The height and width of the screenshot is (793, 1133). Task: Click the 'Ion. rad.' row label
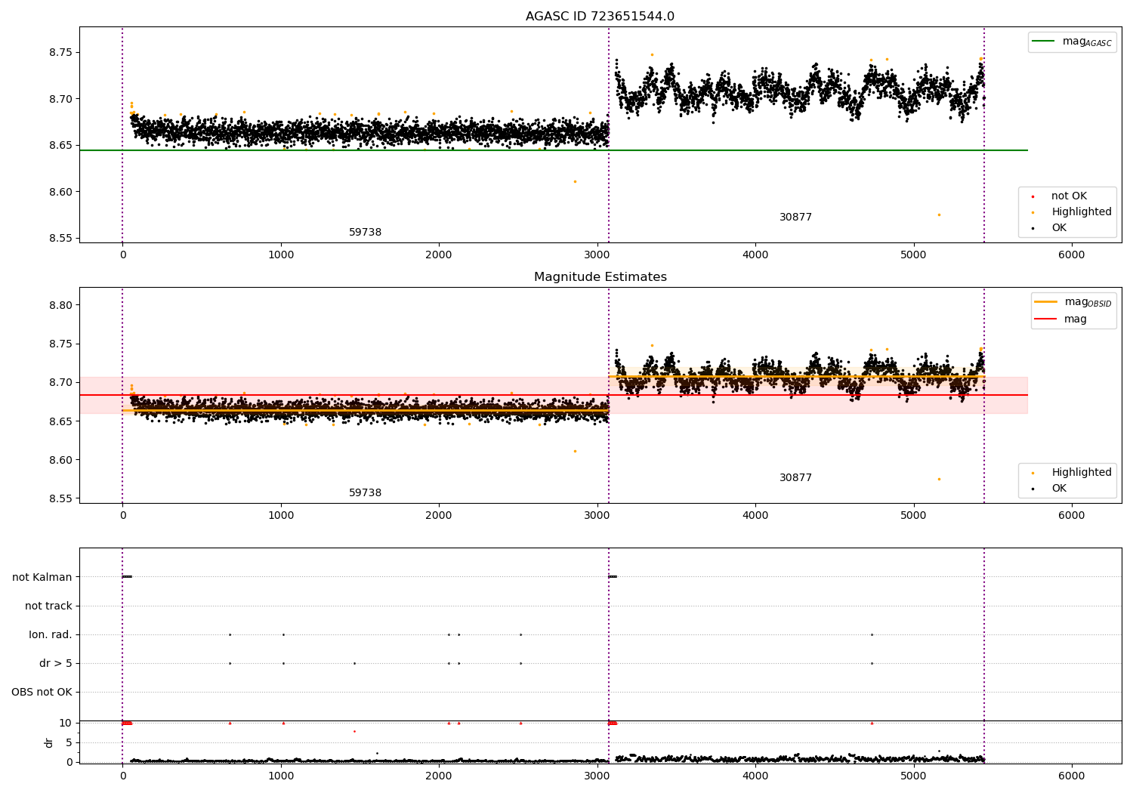pyautogui.click(x=51, y=635)
